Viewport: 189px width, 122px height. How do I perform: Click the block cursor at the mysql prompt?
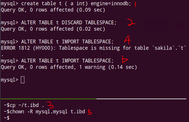23,80
